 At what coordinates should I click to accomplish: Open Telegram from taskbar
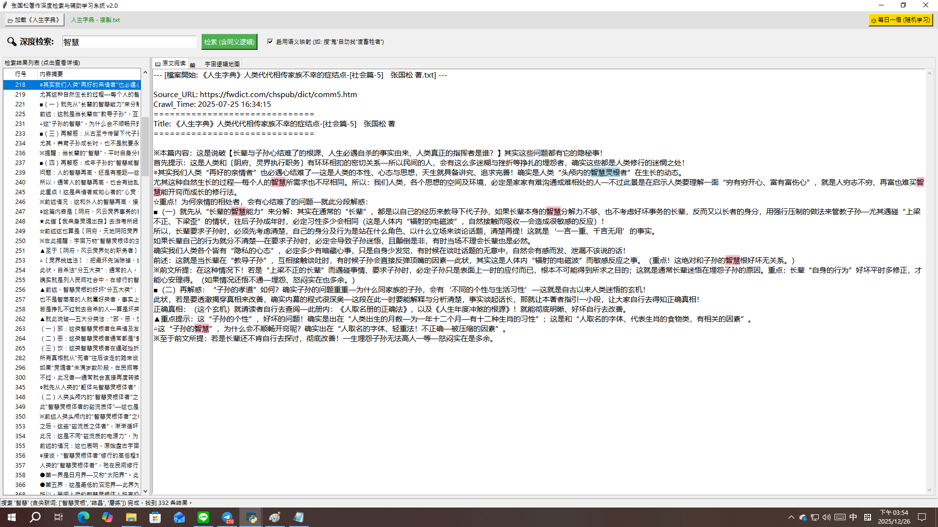coord(227,517)
